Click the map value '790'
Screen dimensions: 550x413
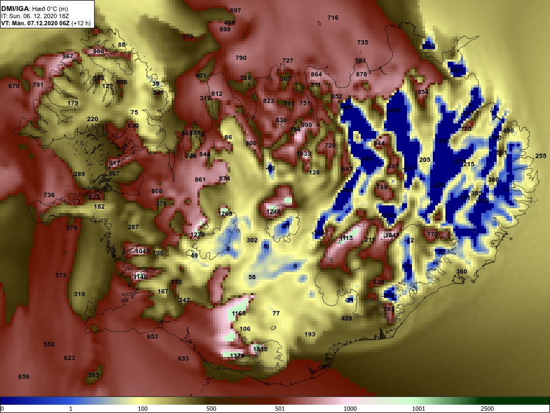tap(241, 58)
